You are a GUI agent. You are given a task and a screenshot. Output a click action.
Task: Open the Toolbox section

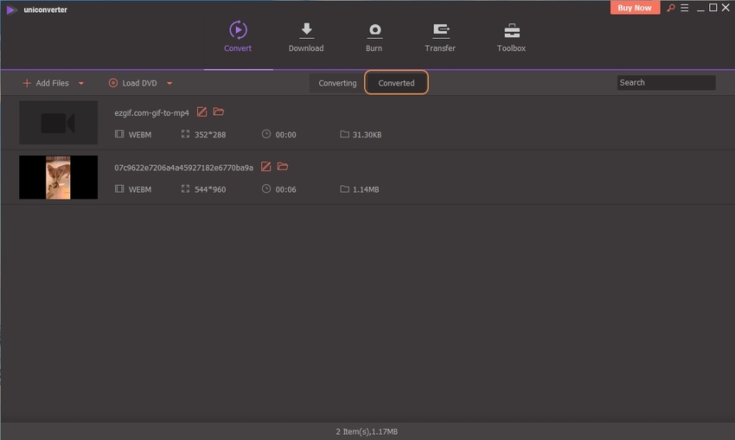[x=511, y=37]
